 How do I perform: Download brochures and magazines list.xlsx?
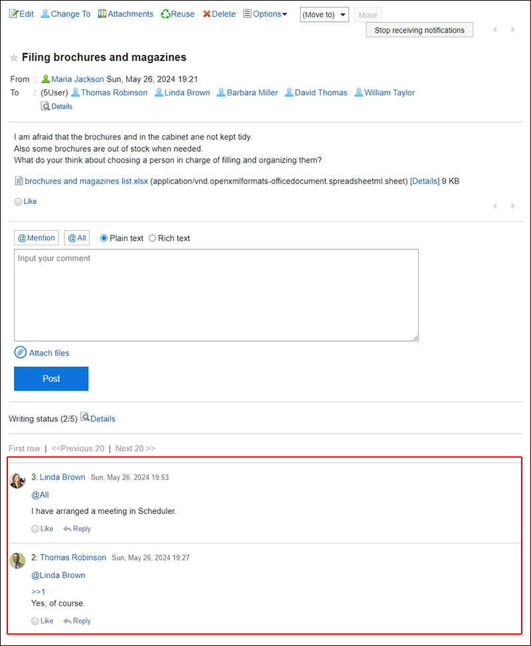(86, 181)
